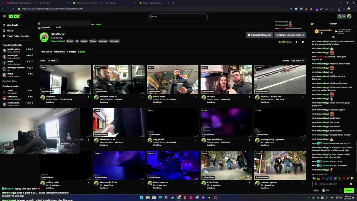Image resolution: width=357 pixels, height=201 pixels.
Task: Open options for 'PIMPS STOLE HIS MIC'
Action: [x=303, y=97]
